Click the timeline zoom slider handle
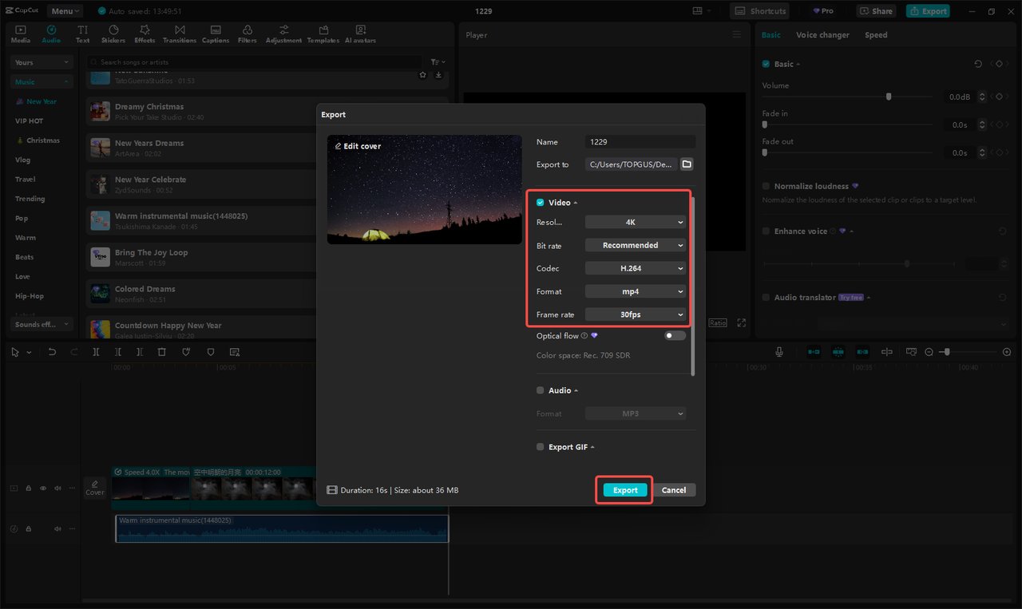The width and height of the screenshot is (1022, 609). click(x=947, y=352)
